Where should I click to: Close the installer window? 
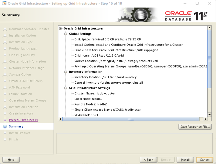[210, 3]
